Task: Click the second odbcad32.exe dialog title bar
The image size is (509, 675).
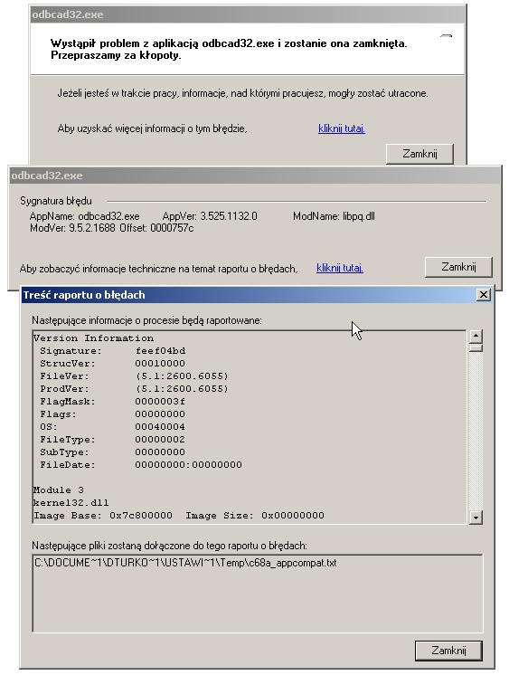Action: pos(255,176)
